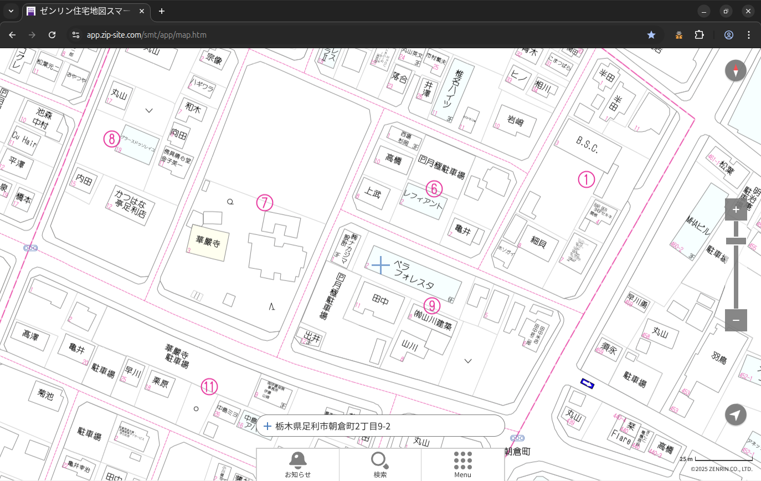The height and width of the screenshot is (481, 761).
Task: Expand the tab search dropdown arrow
Action: [11, 11]
